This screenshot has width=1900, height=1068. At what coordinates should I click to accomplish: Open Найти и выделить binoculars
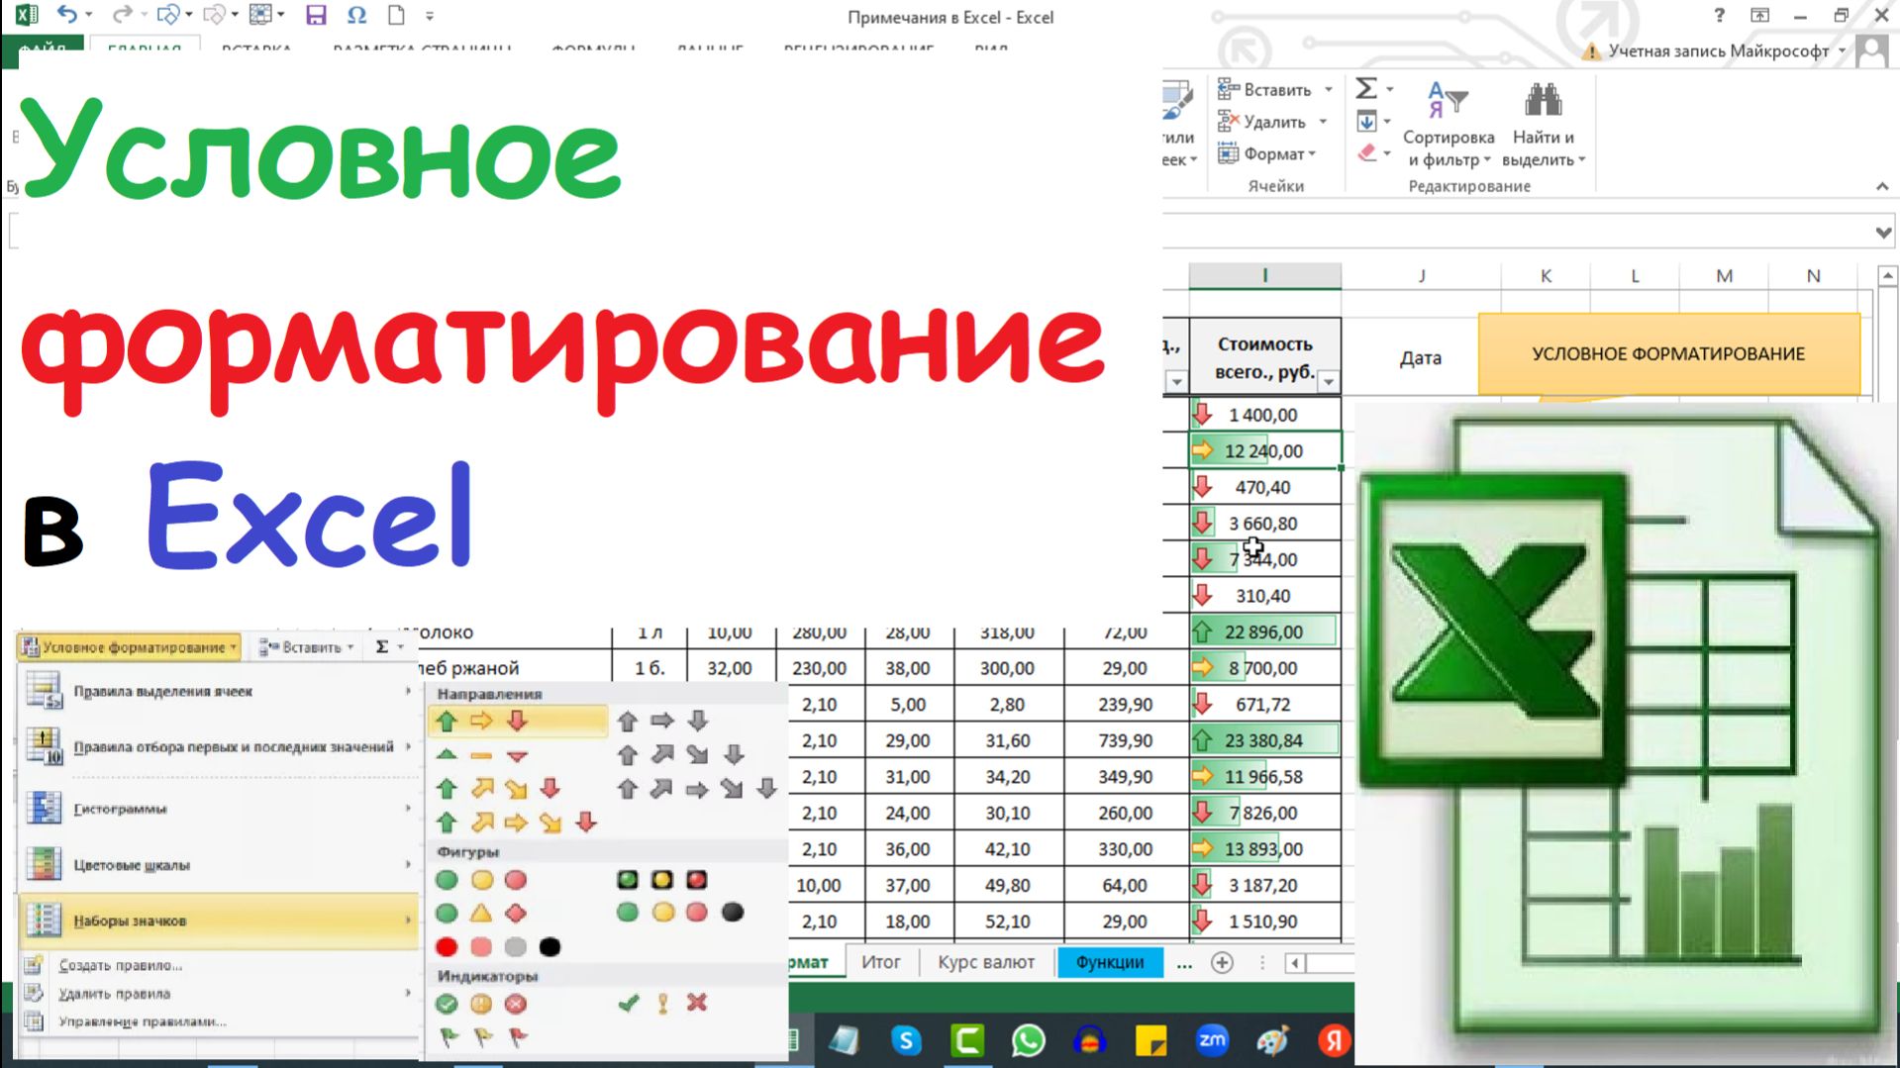coord(1543,126)
